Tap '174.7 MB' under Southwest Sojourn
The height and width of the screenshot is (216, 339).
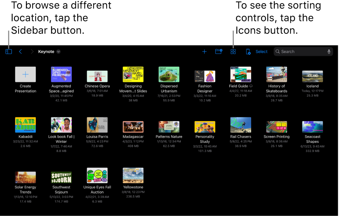point(61,202)
